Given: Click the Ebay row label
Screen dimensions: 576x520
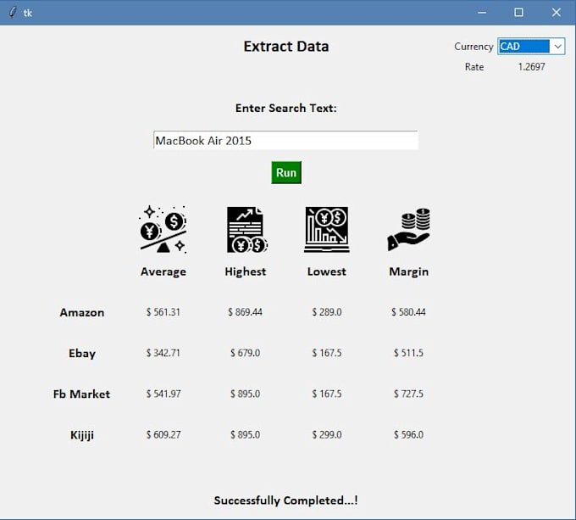Looking at the screenshot, I should tap(82, 354).
